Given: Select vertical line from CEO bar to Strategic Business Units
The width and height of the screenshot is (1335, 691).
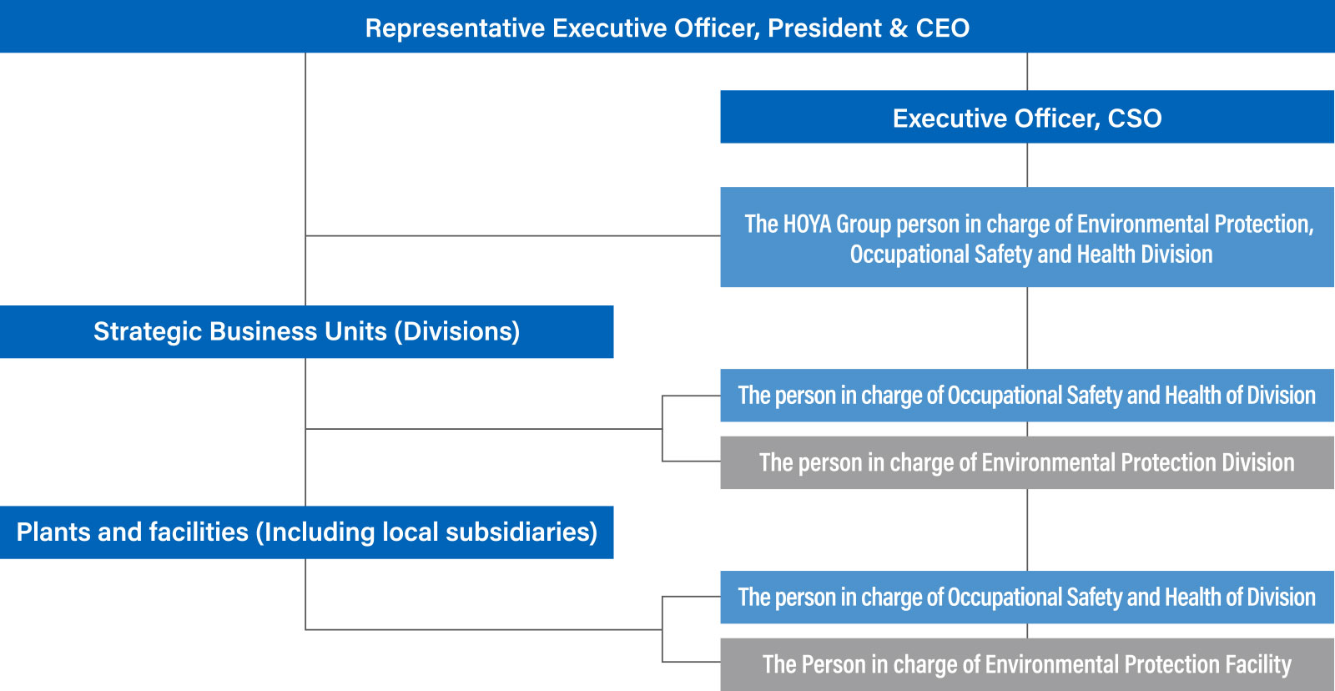Looking at the screenshot, I should tap(305, 179).
